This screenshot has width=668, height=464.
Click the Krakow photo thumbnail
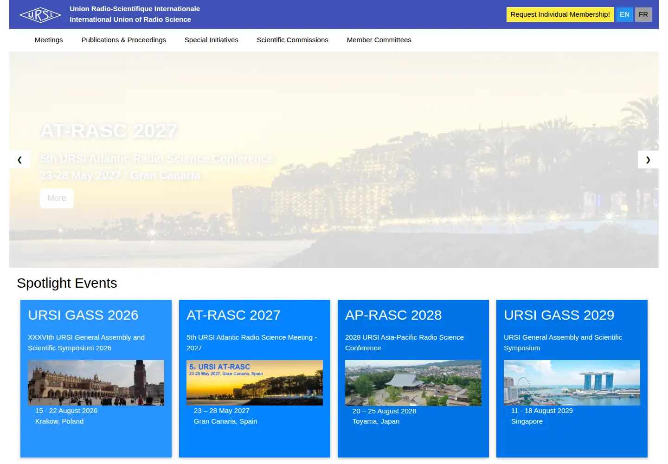[x=96, y=383]
